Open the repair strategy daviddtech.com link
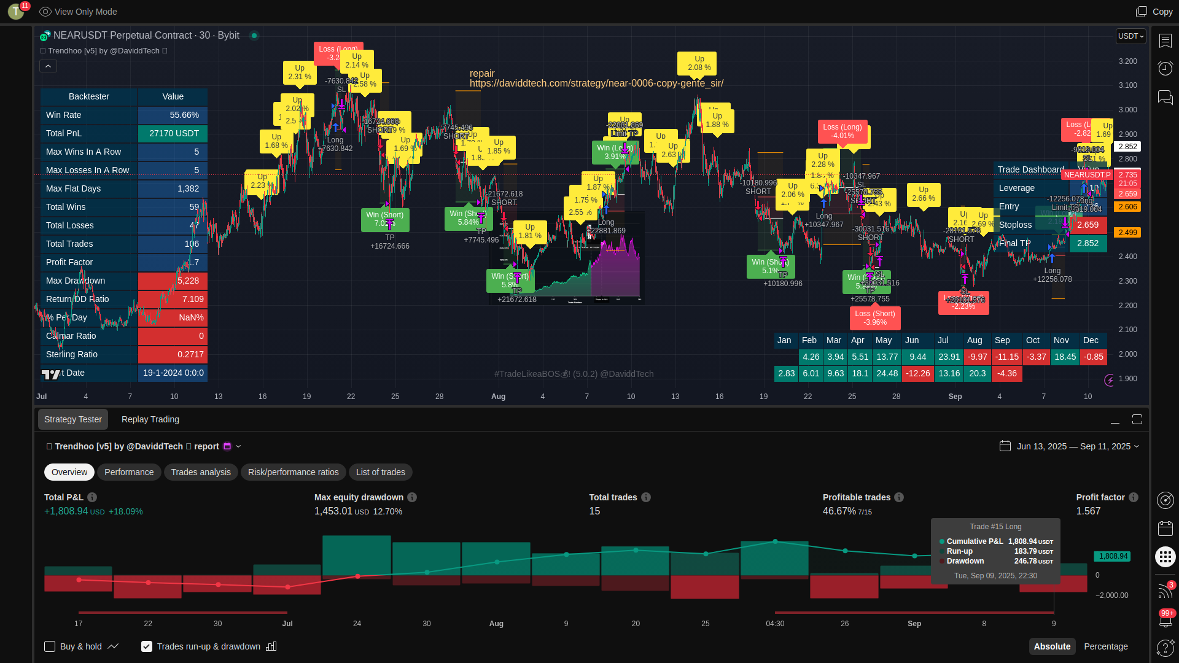 tap(596, 83)
